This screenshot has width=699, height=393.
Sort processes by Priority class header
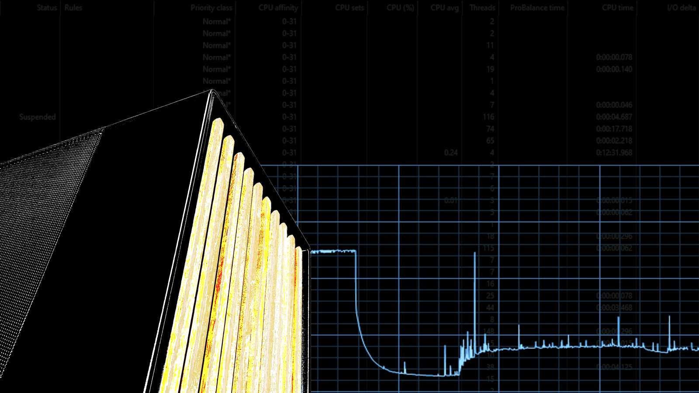tap(211, 8)
